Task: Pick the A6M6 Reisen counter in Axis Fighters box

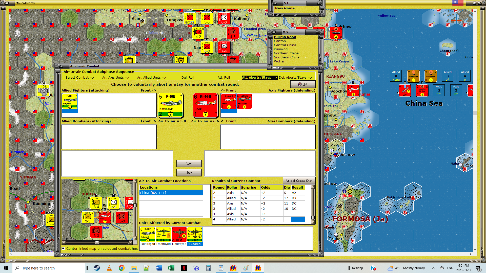Action: 244,101
